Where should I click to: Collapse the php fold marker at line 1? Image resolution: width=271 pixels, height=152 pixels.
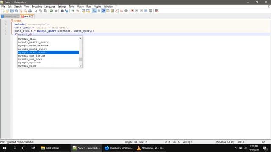(x=12, y=21)
